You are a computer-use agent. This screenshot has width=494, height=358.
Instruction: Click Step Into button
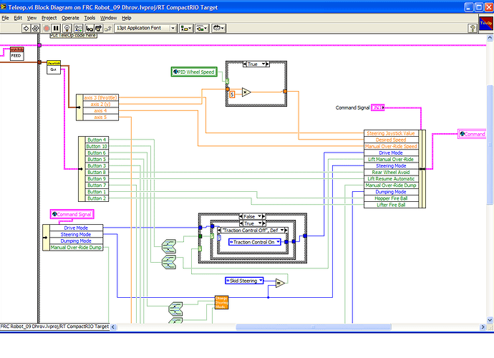click(89, 29)
